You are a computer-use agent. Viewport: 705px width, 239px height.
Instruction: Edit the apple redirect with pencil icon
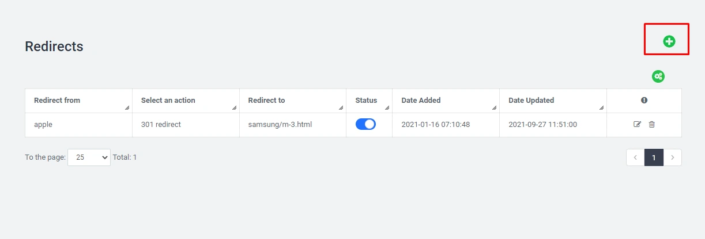637,124
